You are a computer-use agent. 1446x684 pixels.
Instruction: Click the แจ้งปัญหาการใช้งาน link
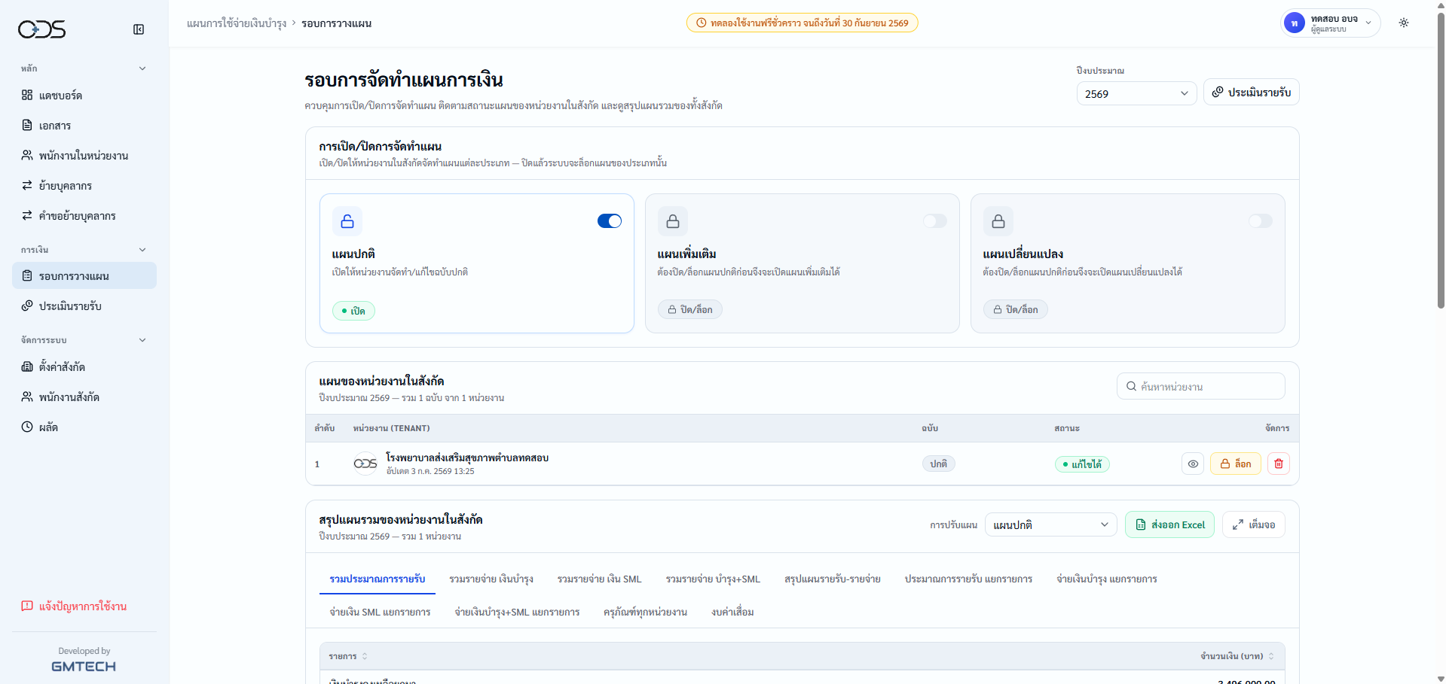pyautogui.click(x=74, y=606)
